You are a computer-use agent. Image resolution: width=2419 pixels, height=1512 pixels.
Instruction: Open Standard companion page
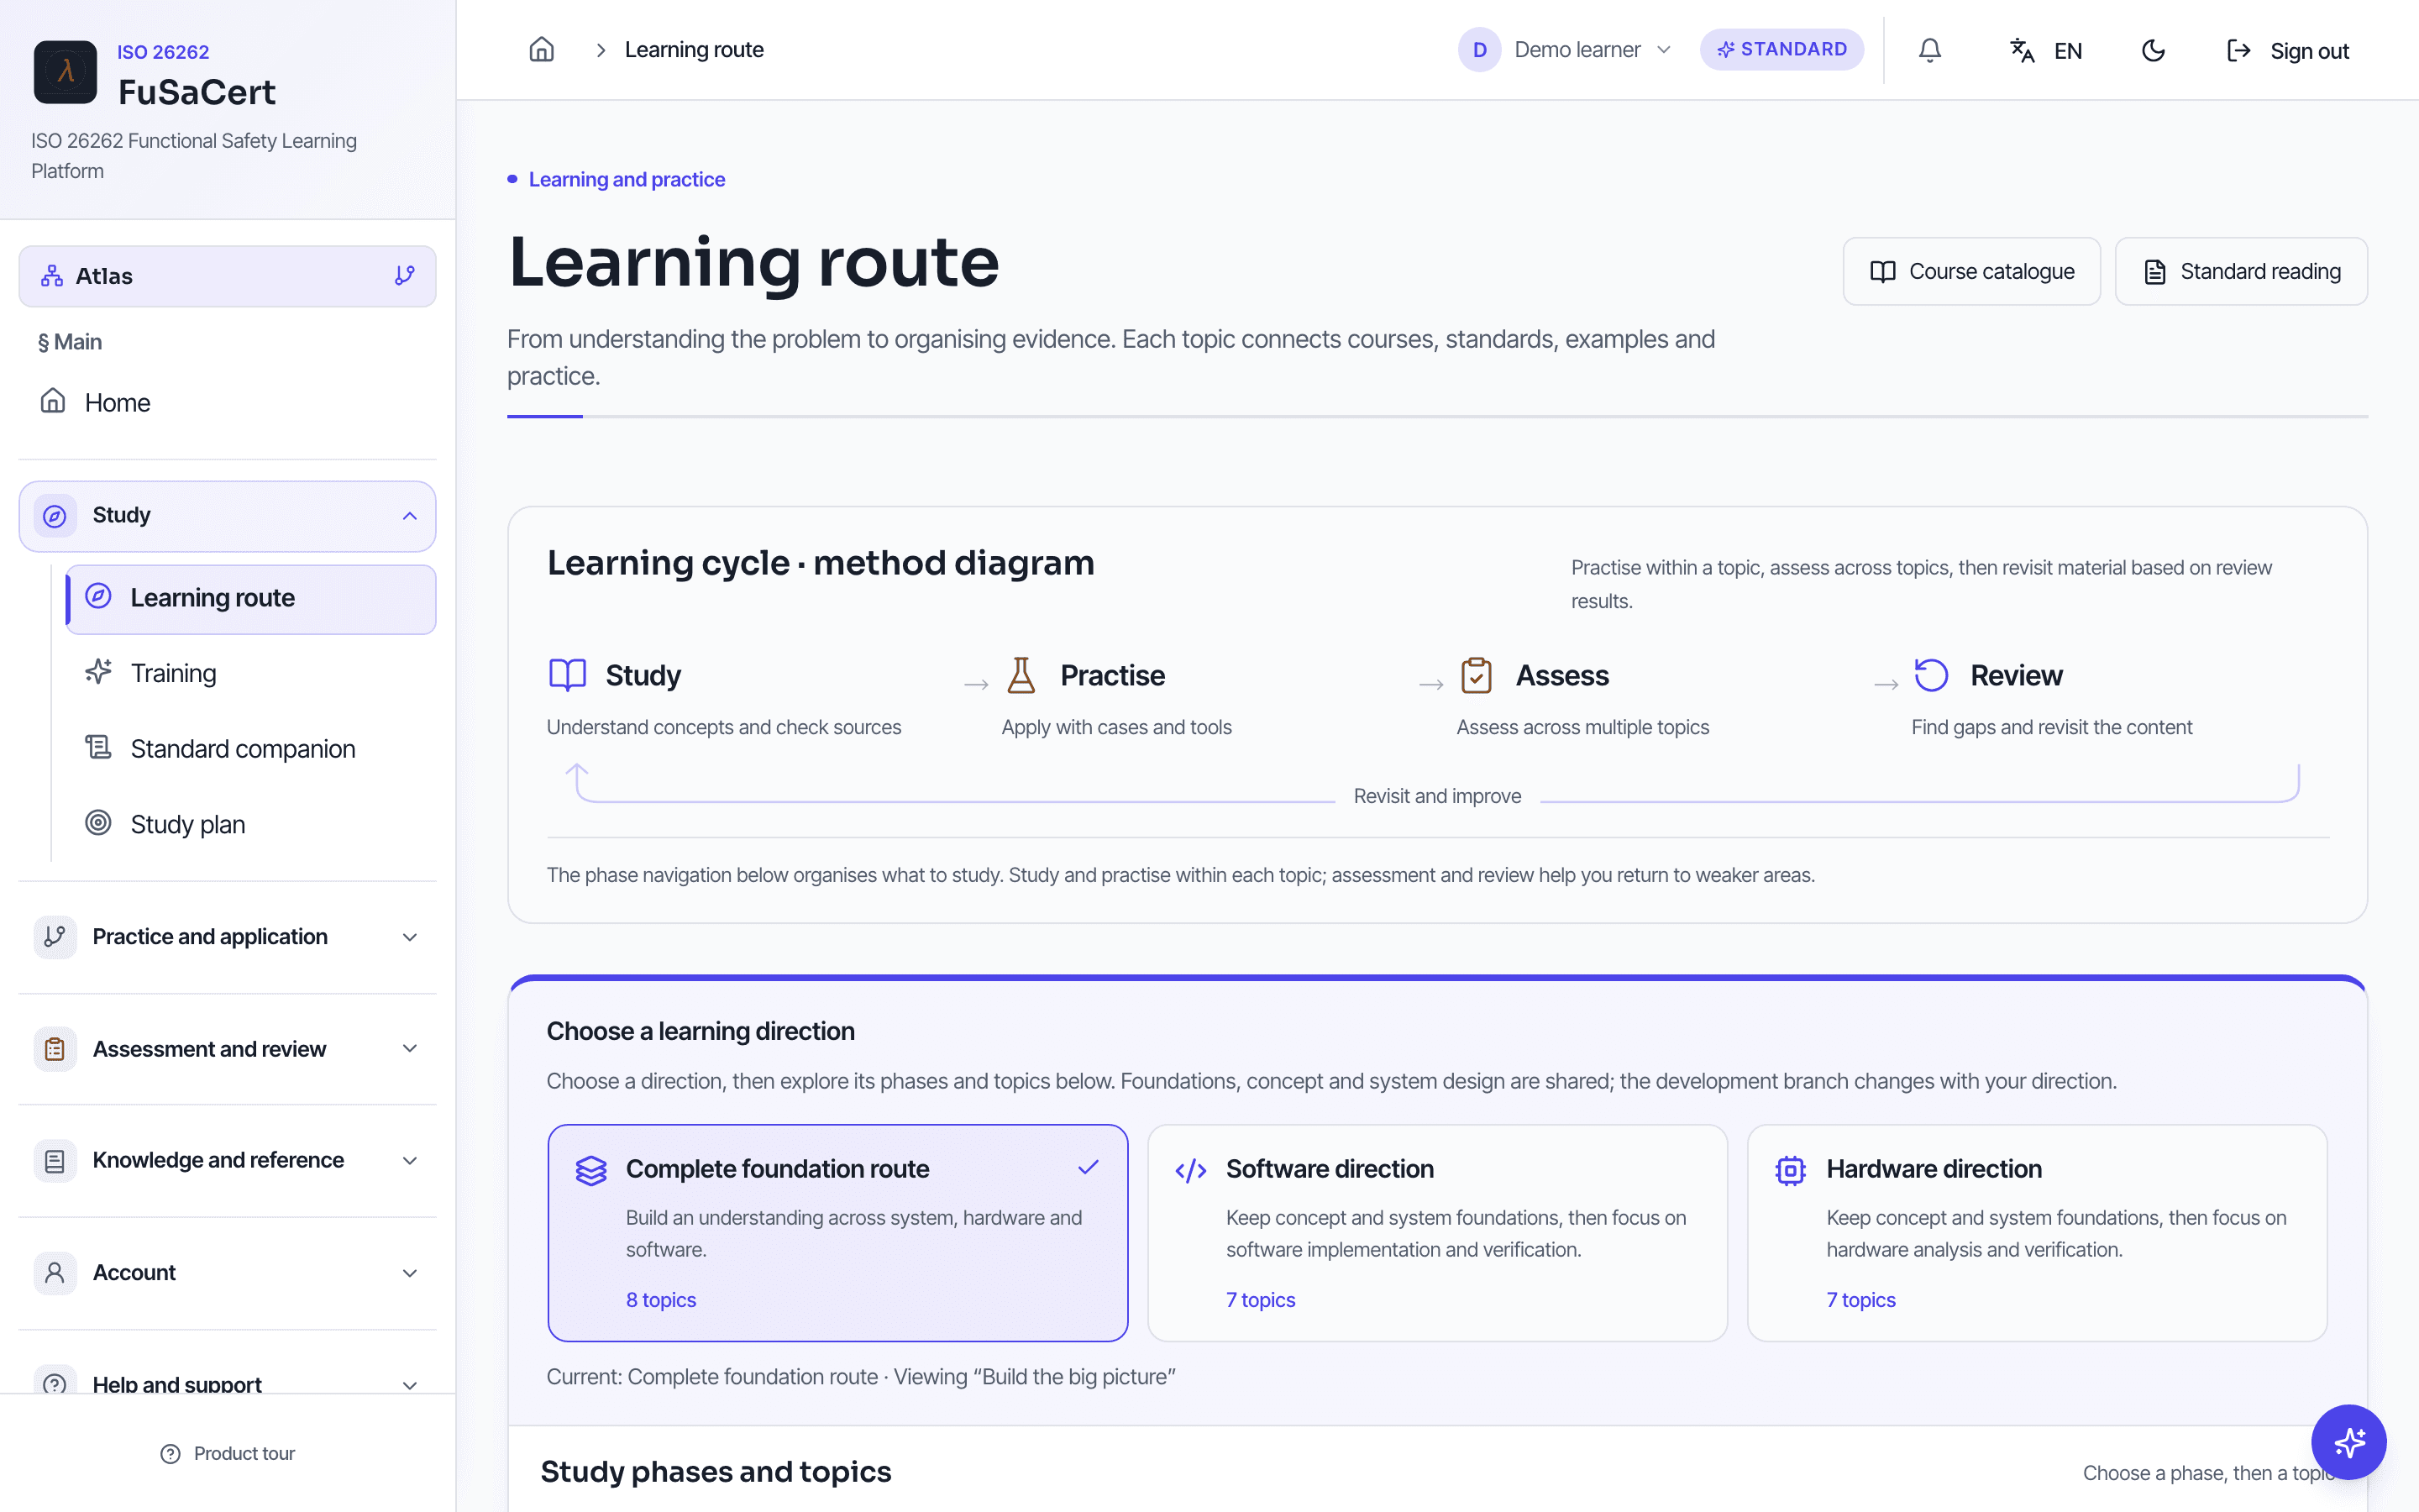coord(251,749)
